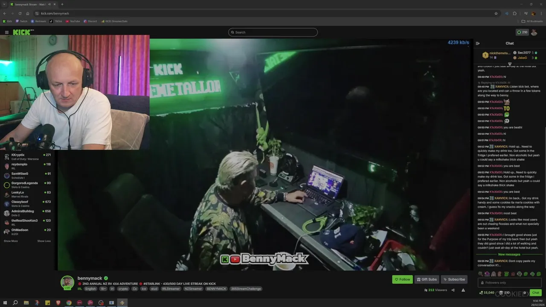Collapse list with Show Less
This screenshot has width=546, height=307.
pos(44,241)
